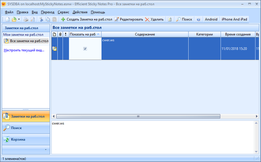The width and height of the screenshot is (261, 162).
Task: Click the iPhone And iPad button
Action: [234, 20]
